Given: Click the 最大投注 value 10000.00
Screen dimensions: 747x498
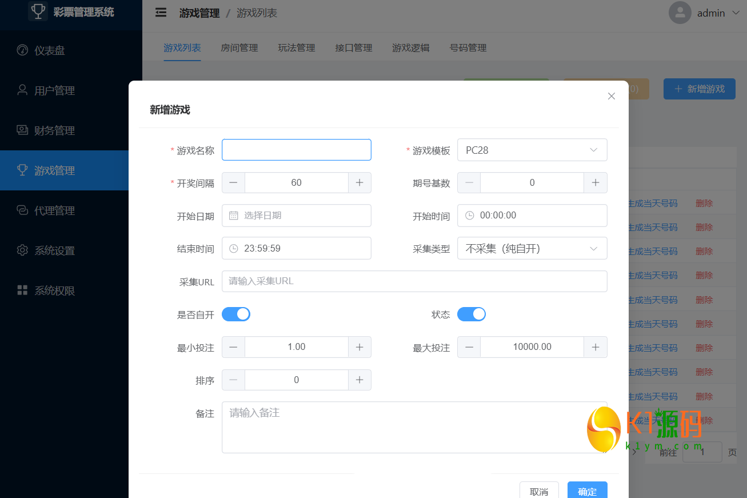Looking at the screenshot, I should (x=532, y=347).
